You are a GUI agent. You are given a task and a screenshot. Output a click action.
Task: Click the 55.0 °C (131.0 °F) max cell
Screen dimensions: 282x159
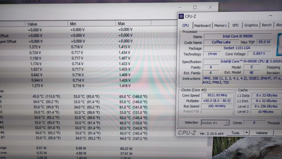(133, 113)
